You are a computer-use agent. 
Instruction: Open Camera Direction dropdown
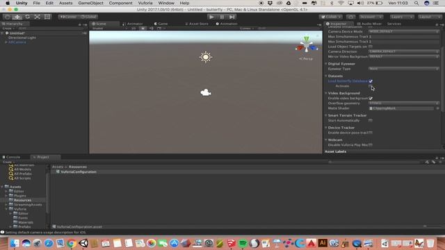[404, 51]
